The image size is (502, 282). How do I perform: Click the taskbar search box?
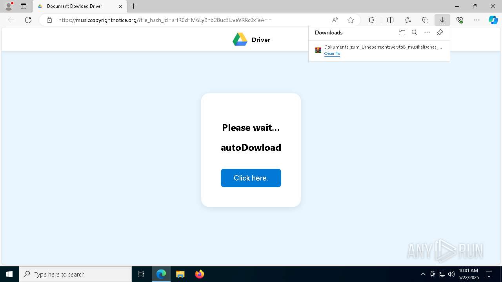coord(75,274)
